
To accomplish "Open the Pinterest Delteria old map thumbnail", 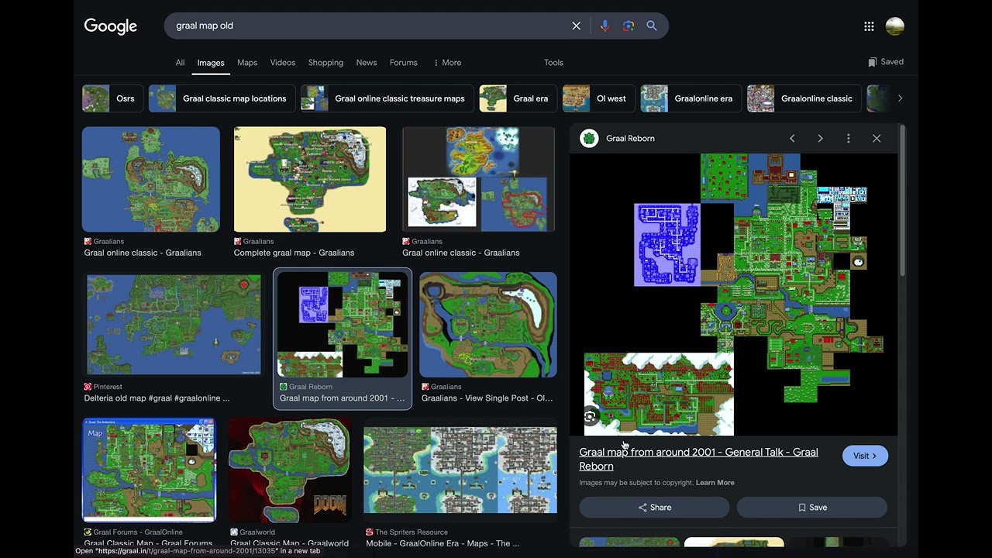I will pyautogui.click(x=174, y=325).
